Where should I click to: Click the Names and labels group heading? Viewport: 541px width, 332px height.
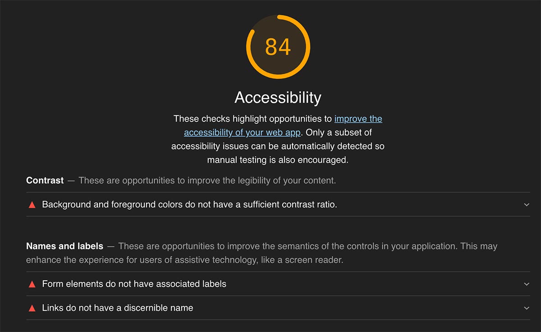tap(64, 247)
